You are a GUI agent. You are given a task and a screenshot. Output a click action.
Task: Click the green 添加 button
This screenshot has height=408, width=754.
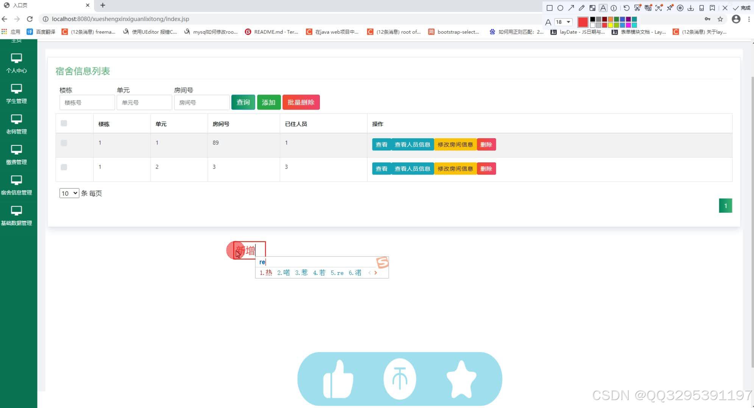tap(269, 102)
